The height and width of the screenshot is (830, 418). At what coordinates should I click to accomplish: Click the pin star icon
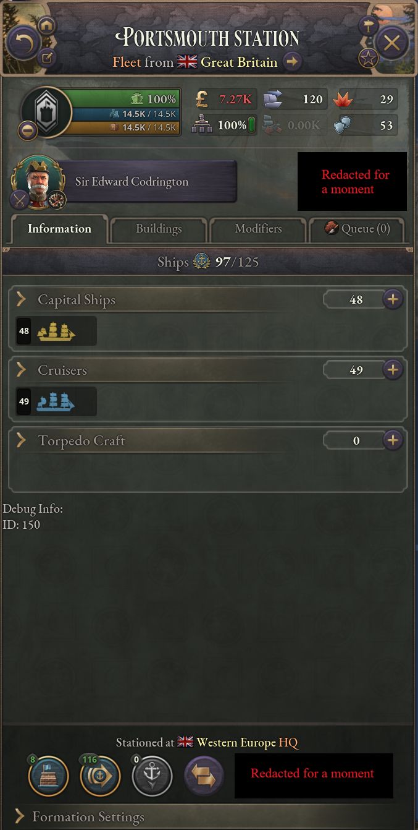[x=369, y=59]
